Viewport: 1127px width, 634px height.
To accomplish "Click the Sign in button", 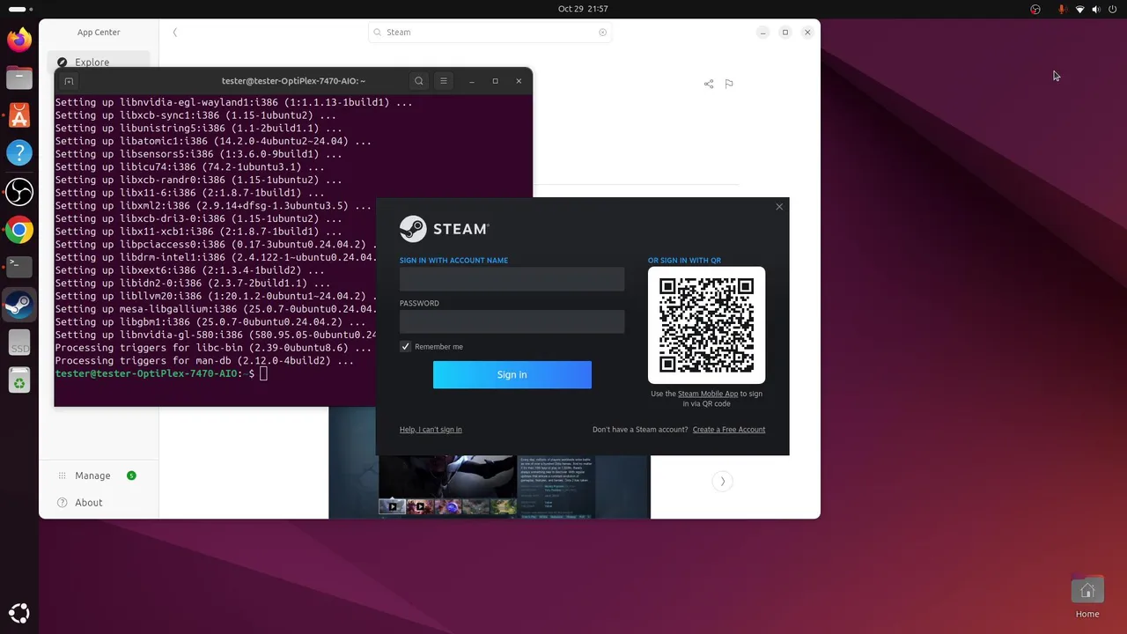I will (512, 374).
